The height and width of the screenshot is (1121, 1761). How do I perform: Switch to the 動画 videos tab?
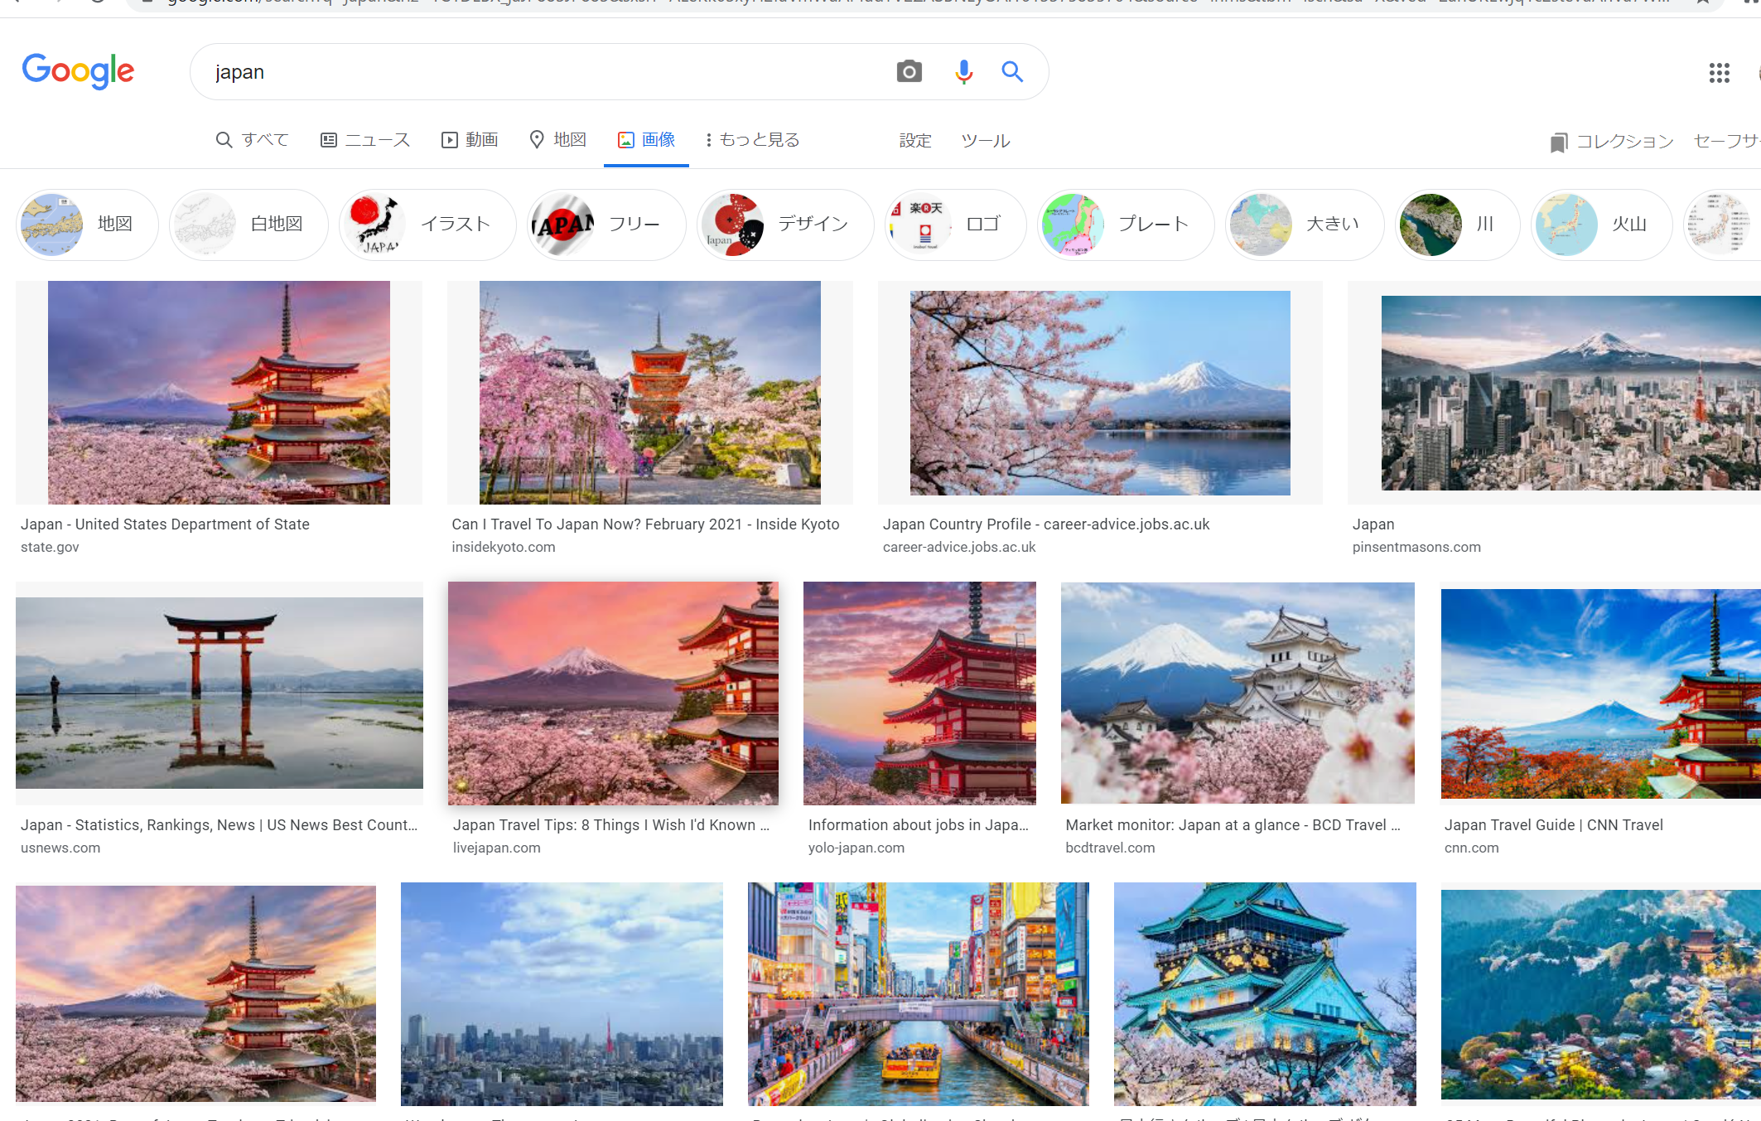click(x=470, y=140)
